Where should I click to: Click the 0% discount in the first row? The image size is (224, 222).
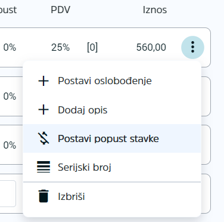[10, 47]
